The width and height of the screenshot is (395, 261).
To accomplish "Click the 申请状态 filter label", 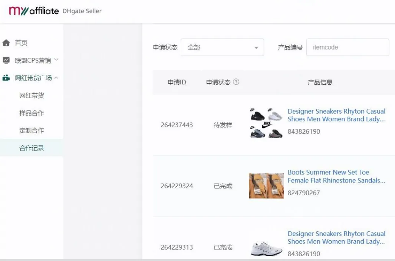I will [165, 47].
